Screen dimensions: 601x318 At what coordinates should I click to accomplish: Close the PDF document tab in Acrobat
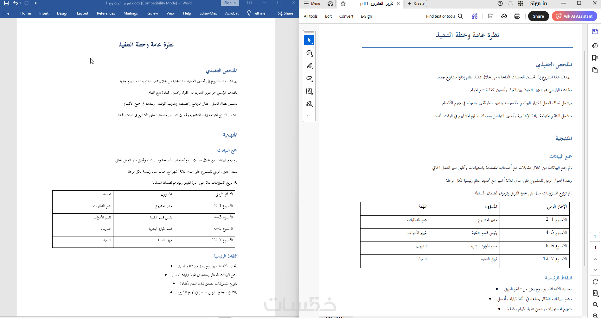(x=398, y=3)
